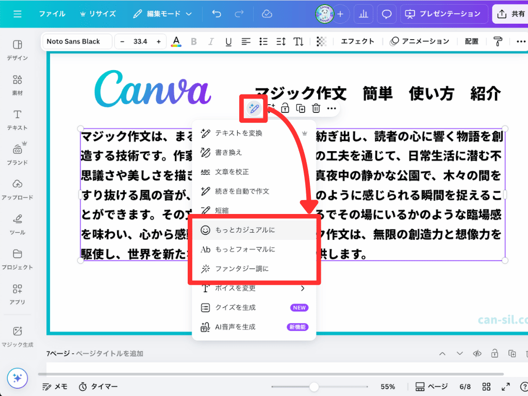
Task: Click the Magic Write pencil icon
Action: click(x=254, y=108)
